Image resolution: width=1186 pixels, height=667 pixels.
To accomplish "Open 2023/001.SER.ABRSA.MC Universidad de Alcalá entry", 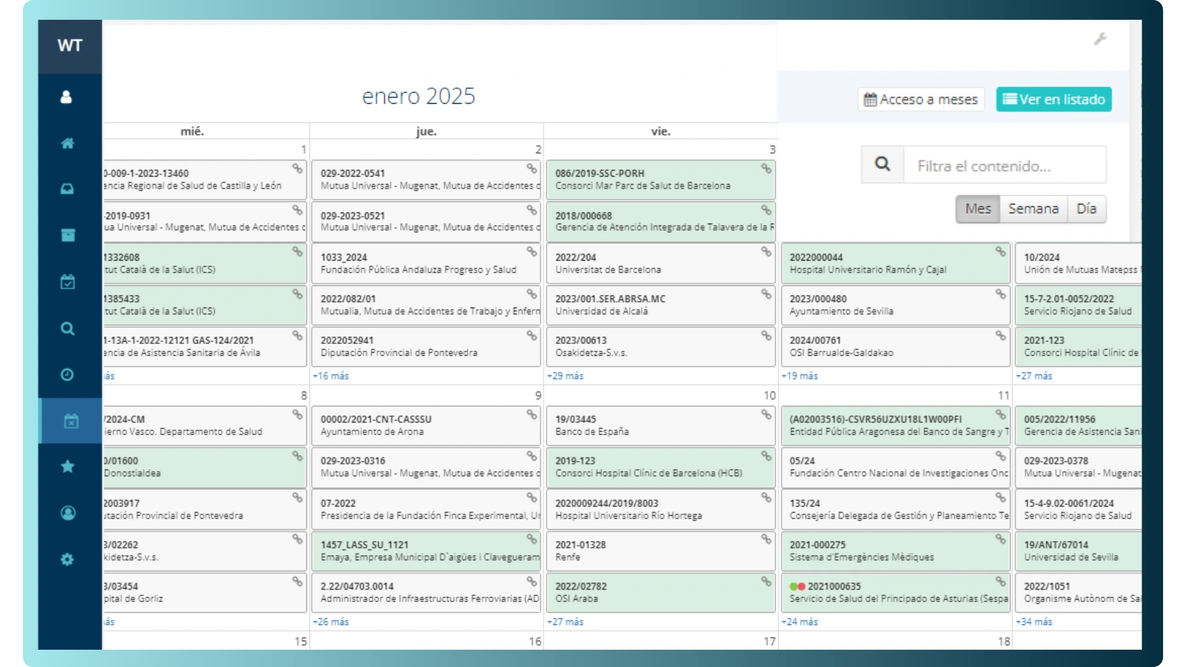I will tap(660, 305).
